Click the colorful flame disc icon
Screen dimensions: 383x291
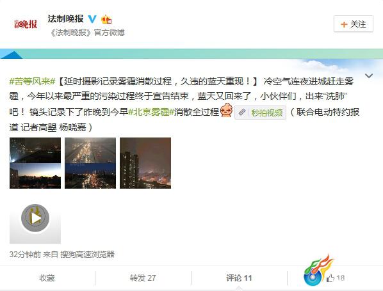point(318,271)
